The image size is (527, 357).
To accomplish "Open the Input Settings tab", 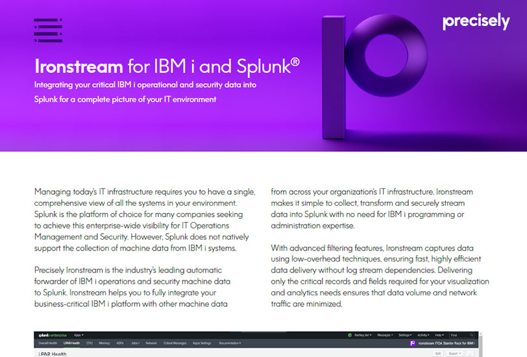I will point(202,343).
